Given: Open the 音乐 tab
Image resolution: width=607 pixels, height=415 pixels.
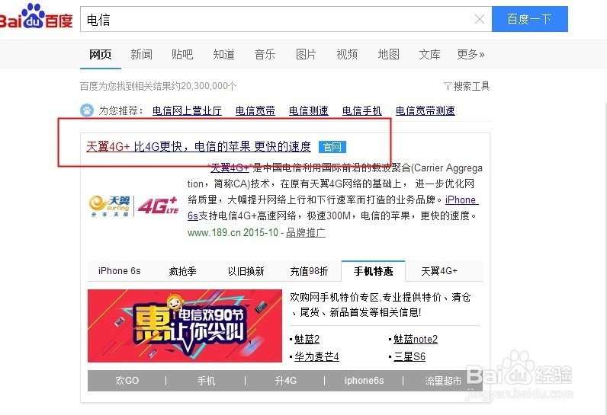Looking at the screenshot, I should [265, 55].
